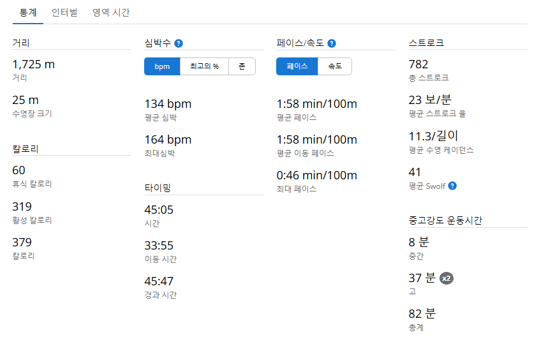This screenshot has width=539, height=351.
Task: Switch to the 영역 시간 tab
Action: [111, 13]
